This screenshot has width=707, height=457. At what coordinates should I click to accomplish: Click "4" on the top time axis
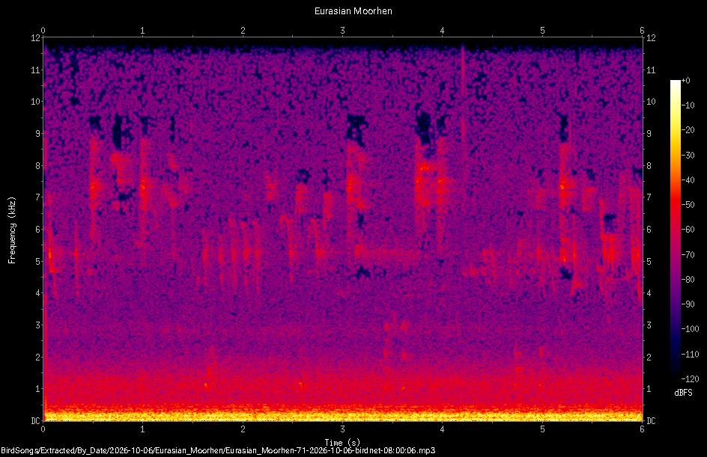pyautogui.click(x=443, y=31)
